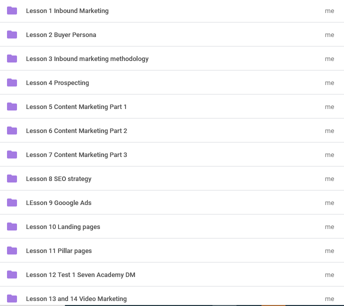Image resolution: width=344 pixels, height=306 pixels.
Task: Click the Lesson 12 Test 1 folder icon
Action: [12, 274]
